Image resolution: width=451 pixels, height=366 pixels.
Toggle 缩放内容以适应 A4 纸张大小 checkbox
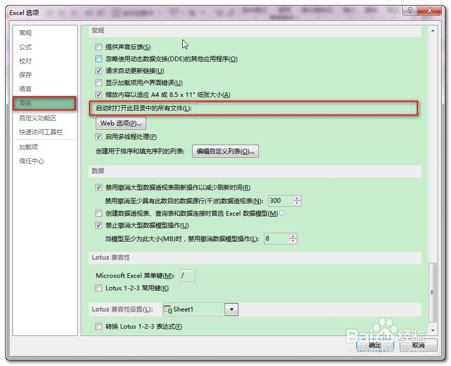(x=99, y=94)
